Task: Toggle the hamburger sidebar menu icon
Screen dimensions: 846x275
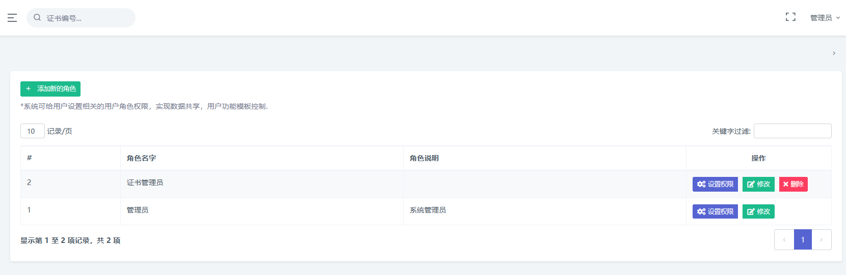Action: click(x=12, y=18)
